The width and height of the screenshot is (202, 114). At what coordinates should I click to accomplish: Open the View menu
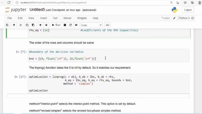click(x=31, y=18)
